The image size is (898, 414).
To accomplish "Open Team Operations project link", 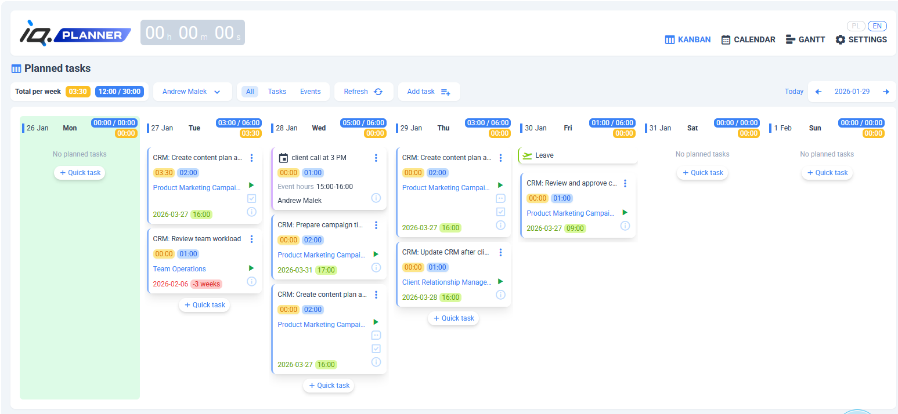I will coord(179,269).
